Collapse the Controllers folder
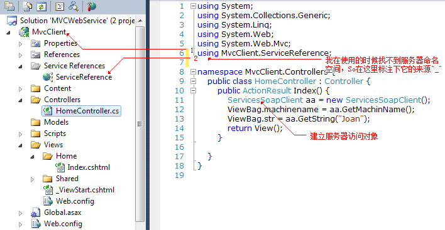Screen dimensions: 445x230 click(x=21, y=101)
